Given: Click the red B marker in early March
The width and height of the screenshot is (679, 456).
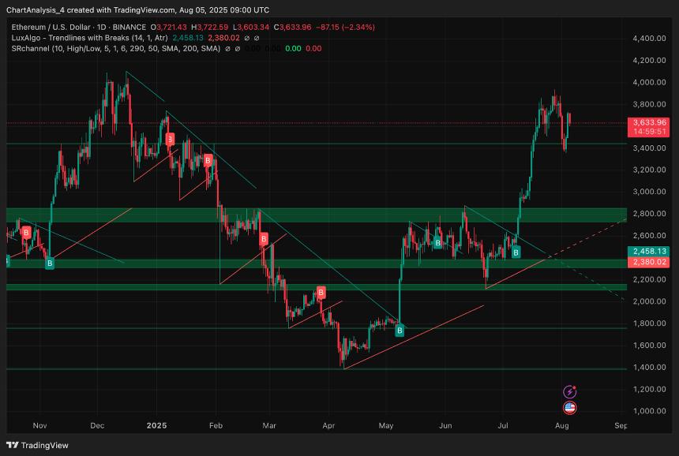Looking at the screenshot, I should [x=264, y=237].
